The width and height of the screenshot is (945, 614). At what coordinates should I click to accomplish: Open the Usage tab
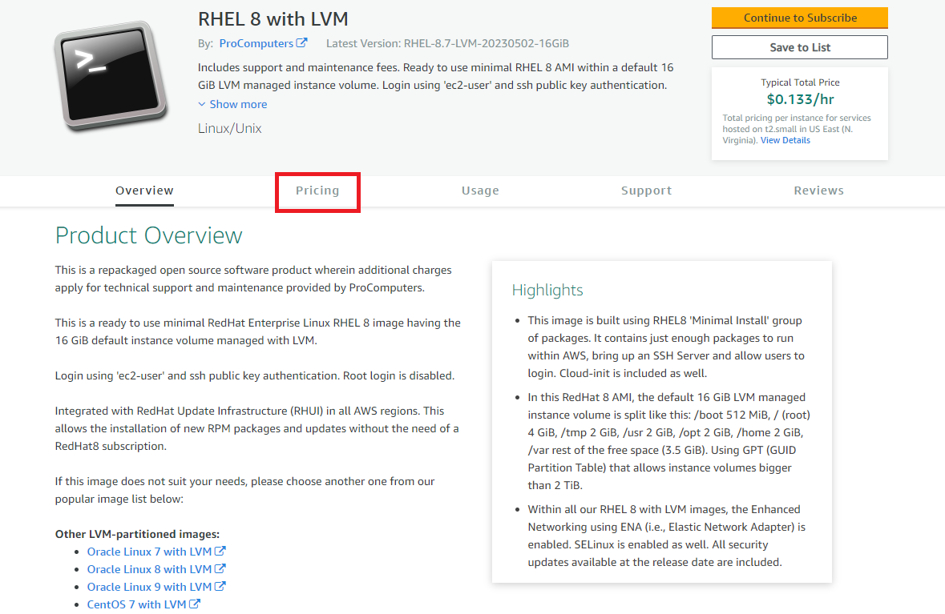coord(480,191)
